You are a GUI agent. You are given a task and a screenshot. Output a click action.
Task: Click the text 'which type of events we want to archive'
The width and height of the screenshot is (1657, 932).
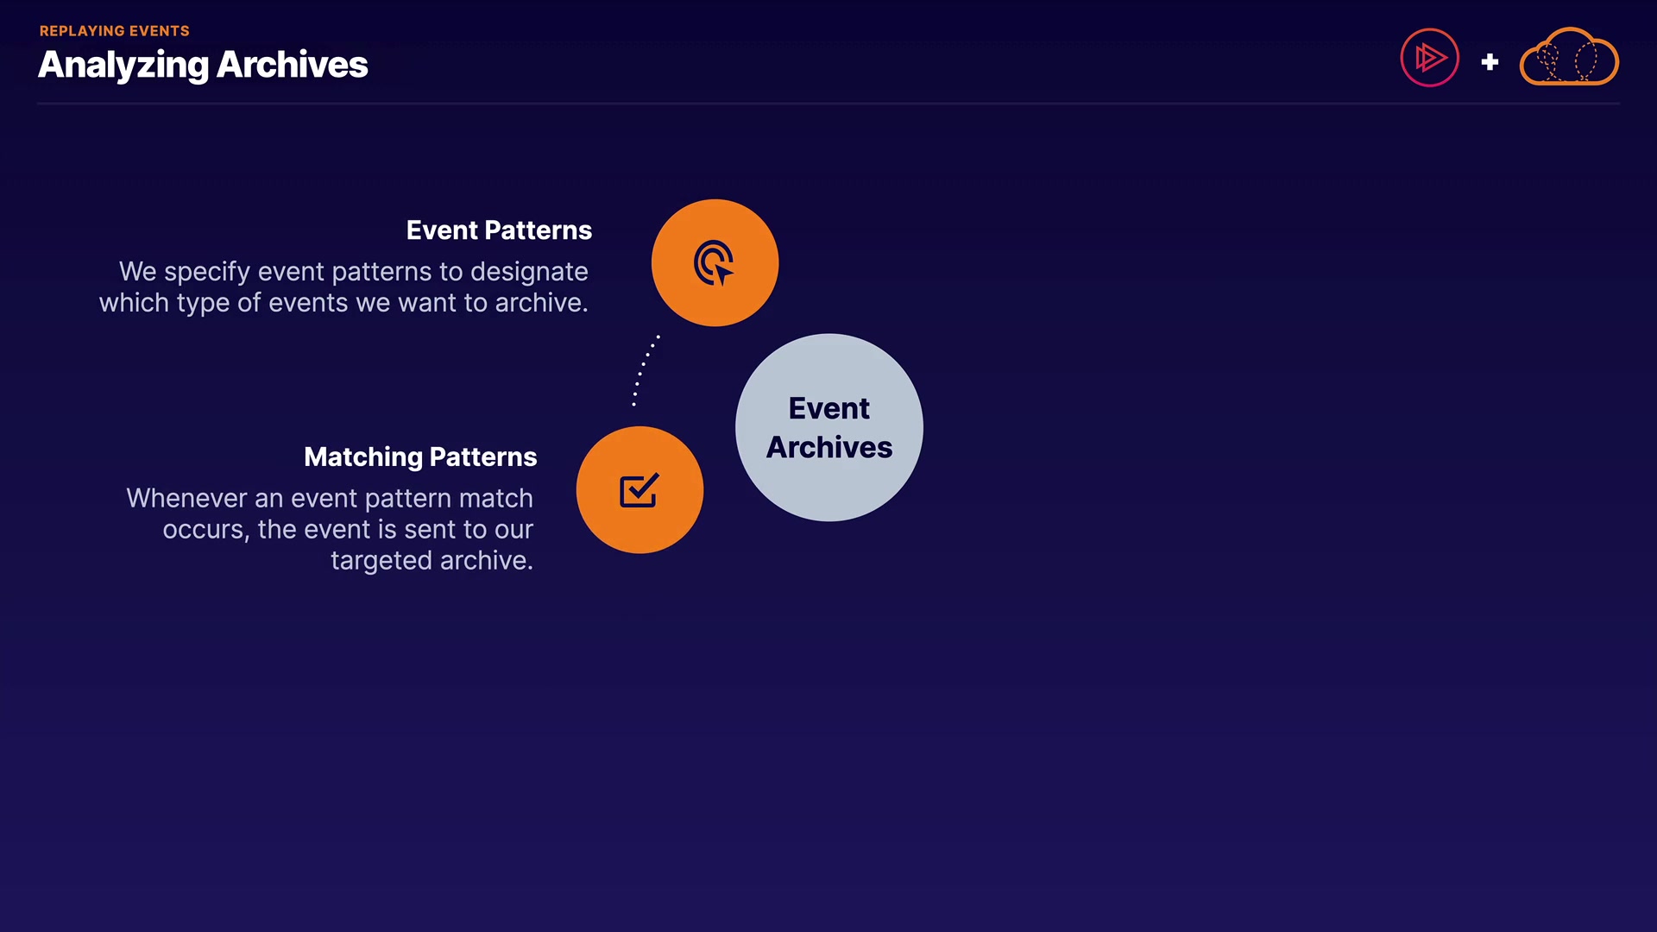click(343, 303)
